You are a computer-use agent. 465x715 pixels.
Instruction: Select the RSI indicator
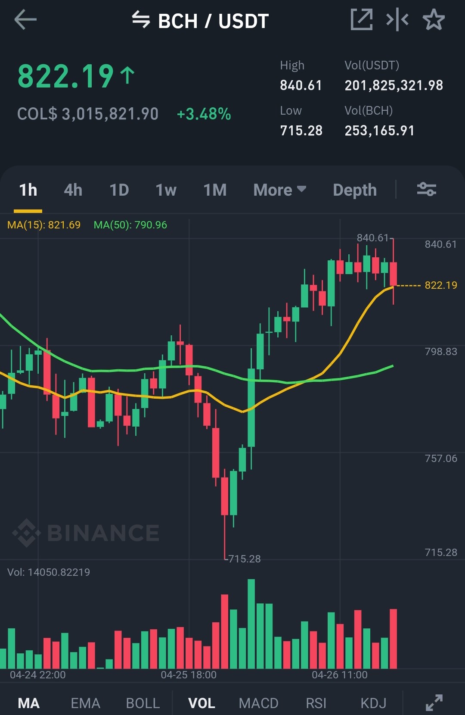(316, 703)
